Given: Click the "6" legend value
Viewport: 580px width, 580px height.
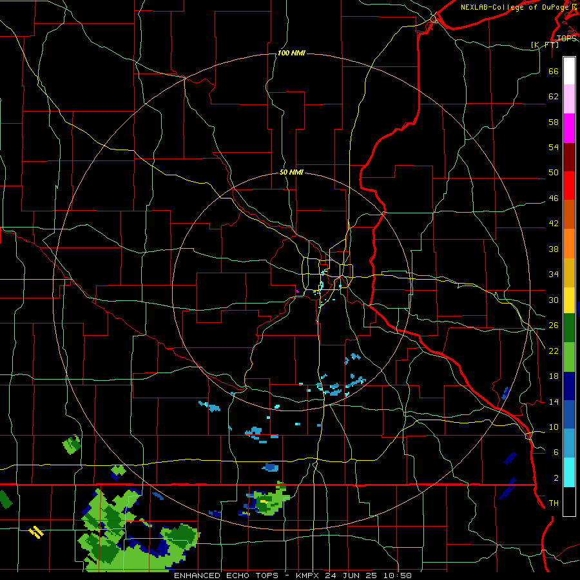Looking at the screenshot, I should [x=556, y=452].
